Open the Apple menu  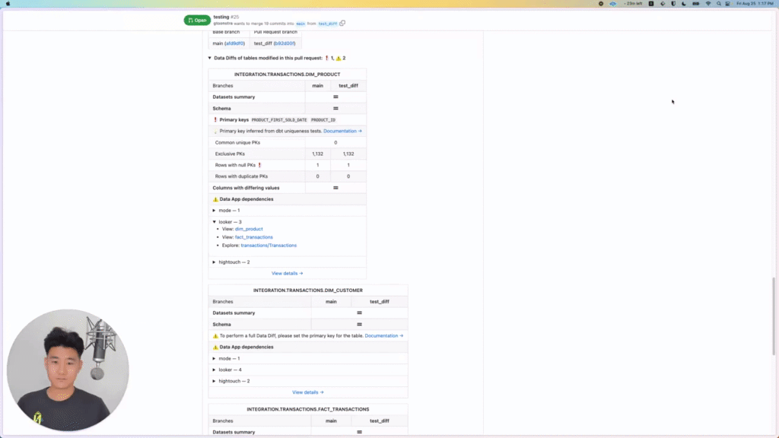(x=8, y=4)
